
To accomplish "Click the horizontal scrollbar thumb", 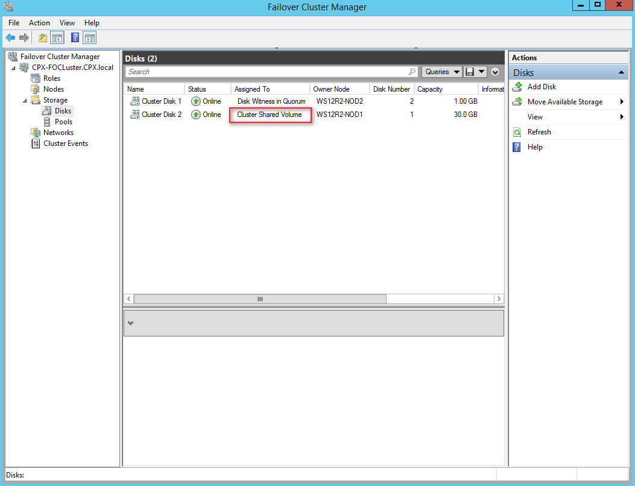I will click(x=260, y=299).
